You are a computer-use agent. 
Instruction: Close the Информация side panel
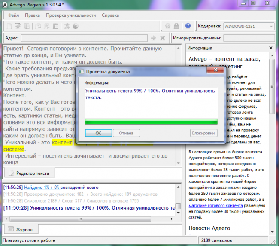(271, 48)
